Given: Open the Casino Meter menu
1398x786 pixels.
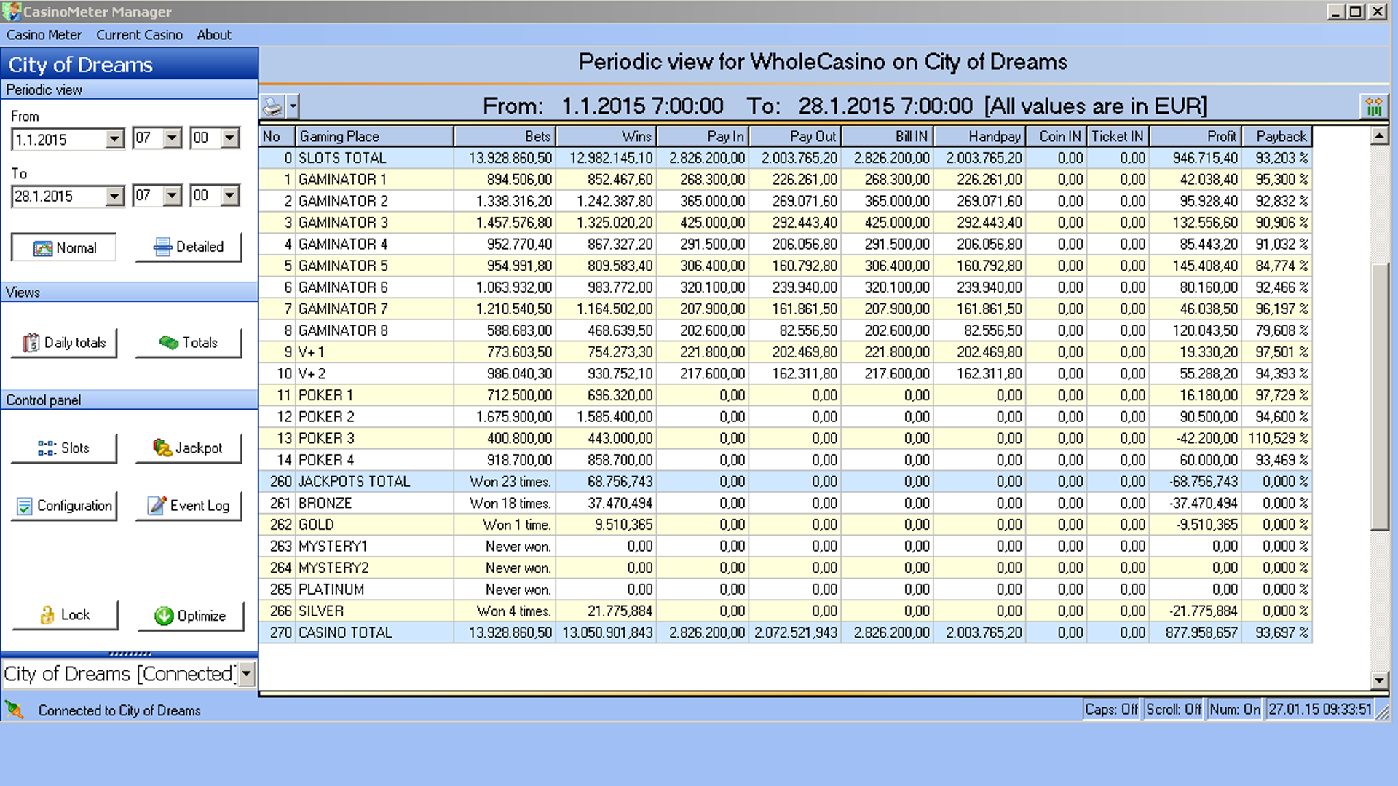Looking at the screenshot, I should point(44,35).
